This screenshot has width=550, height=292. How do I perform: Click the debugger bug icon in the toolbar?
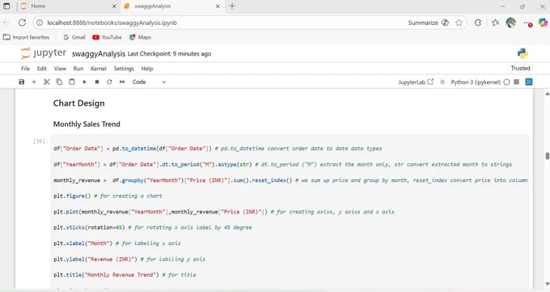442,83
